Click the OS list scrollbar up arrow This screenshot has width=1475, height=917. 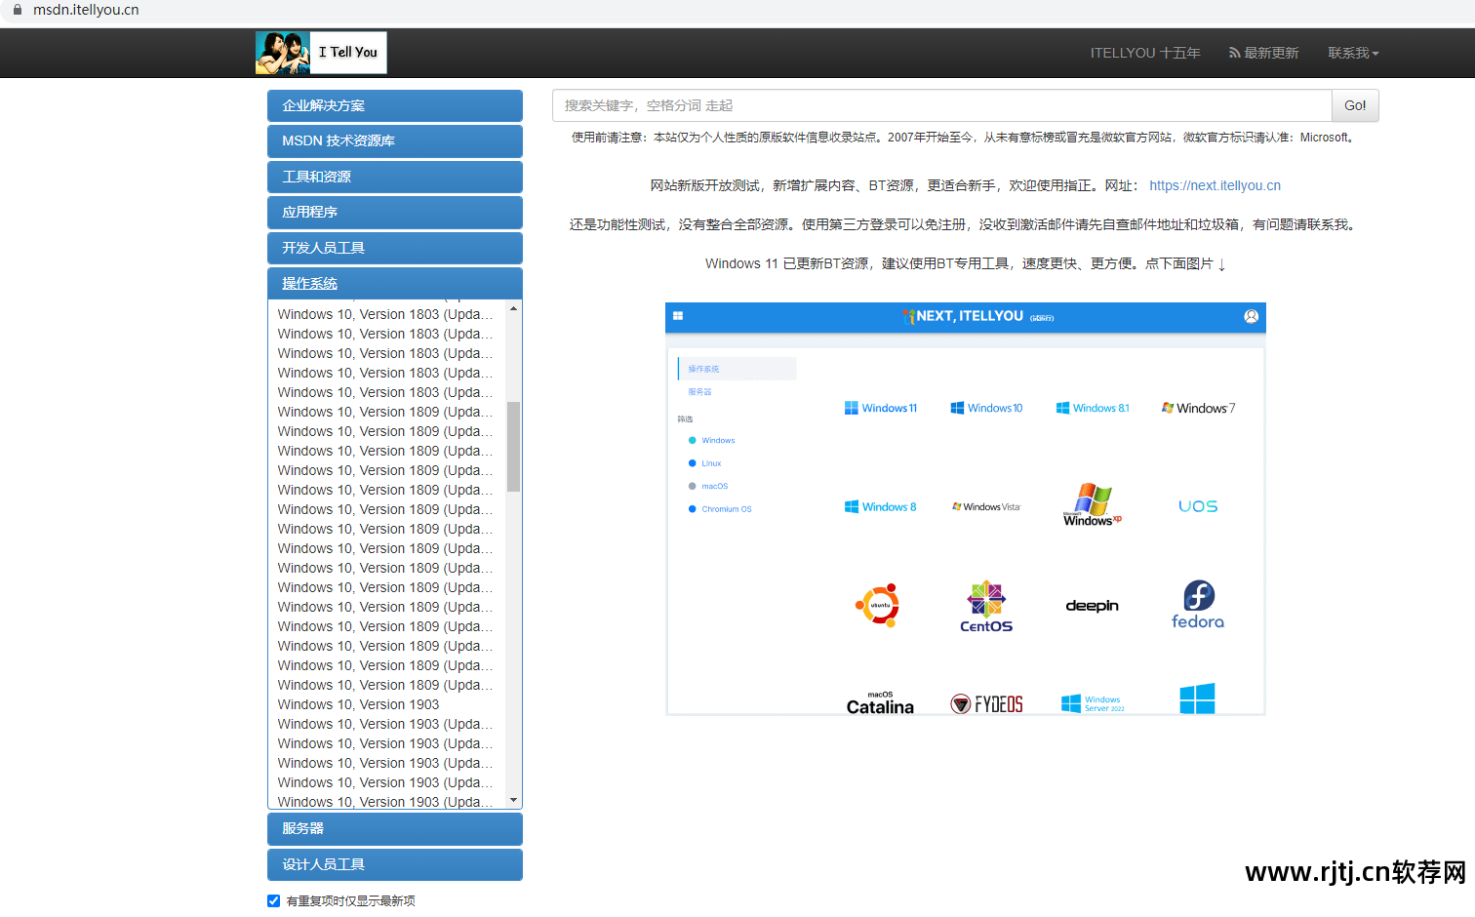[x=514, y=308]
